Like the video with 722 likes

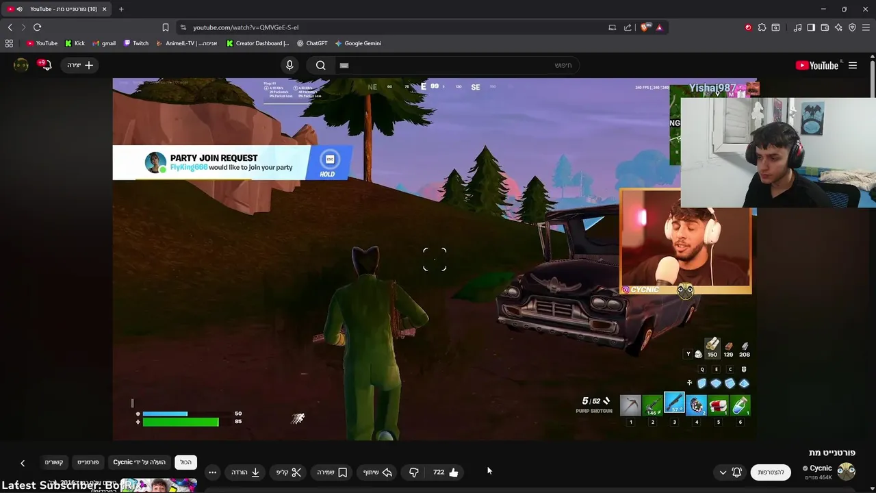446,472
